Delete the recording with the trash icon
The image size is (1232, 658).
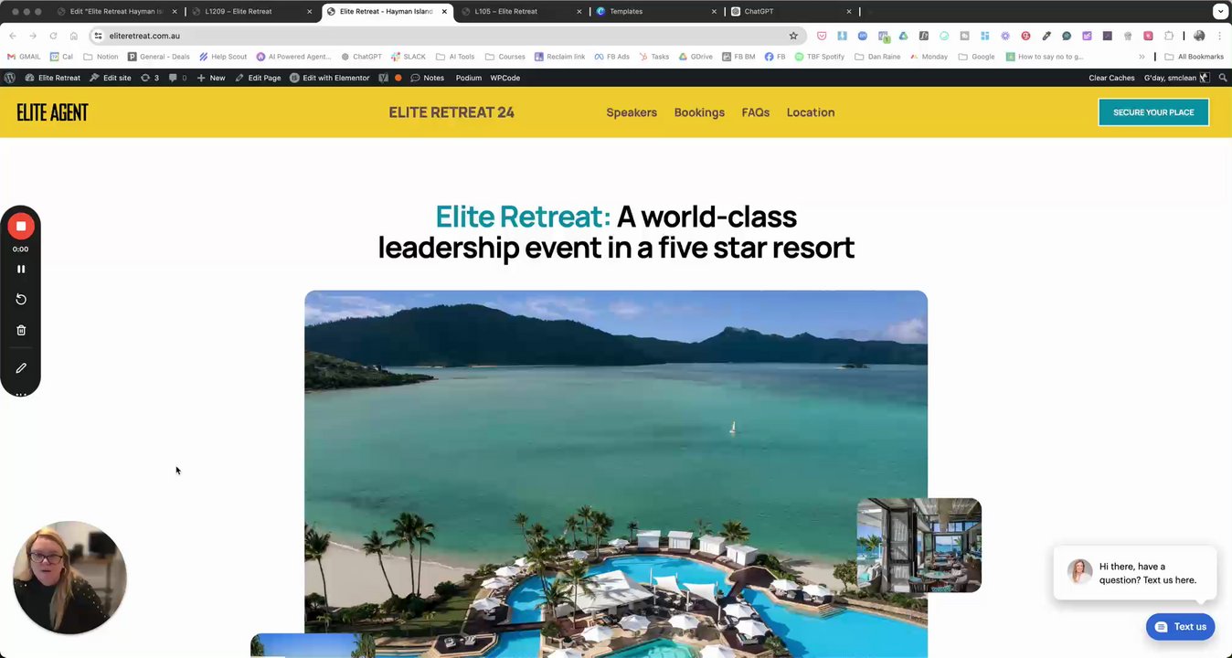click(x=20, y=330)
